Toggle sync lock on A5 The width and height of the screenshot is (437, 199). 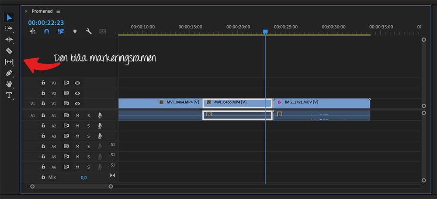point(66,156)
